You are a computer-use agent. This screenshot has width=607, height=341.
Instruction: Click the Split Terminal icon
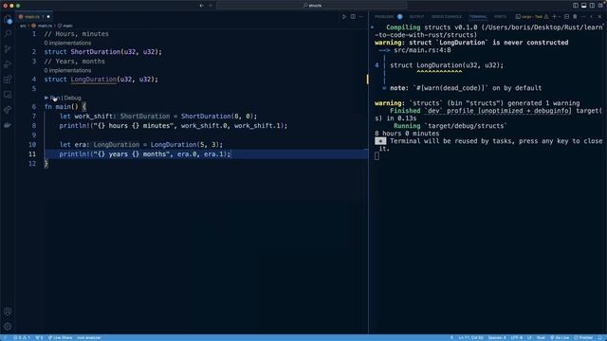point(566,17)
